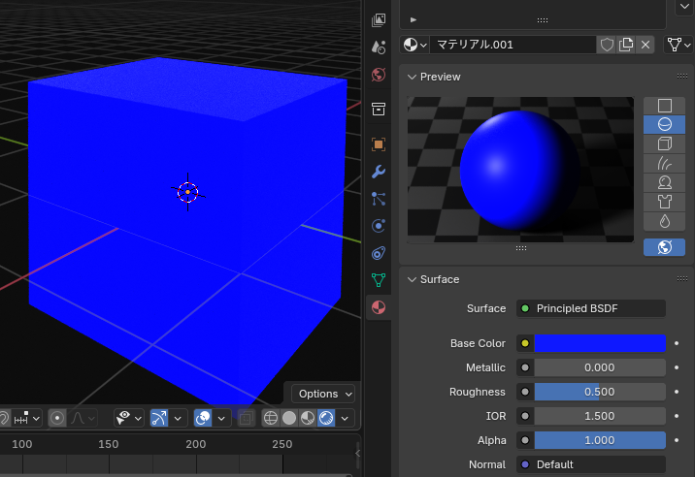
Task: Open overlays options dropdown arrow
Action: pyautogui.click(x=221, y=418)
